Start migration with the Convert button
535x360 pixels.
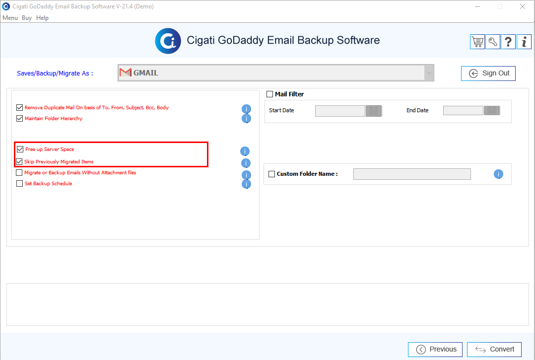[x=494, y=350]
